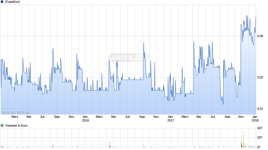Click the Juli axis label in 2017
Viewport: 268px width, 150px height.
tap(213, 117)
